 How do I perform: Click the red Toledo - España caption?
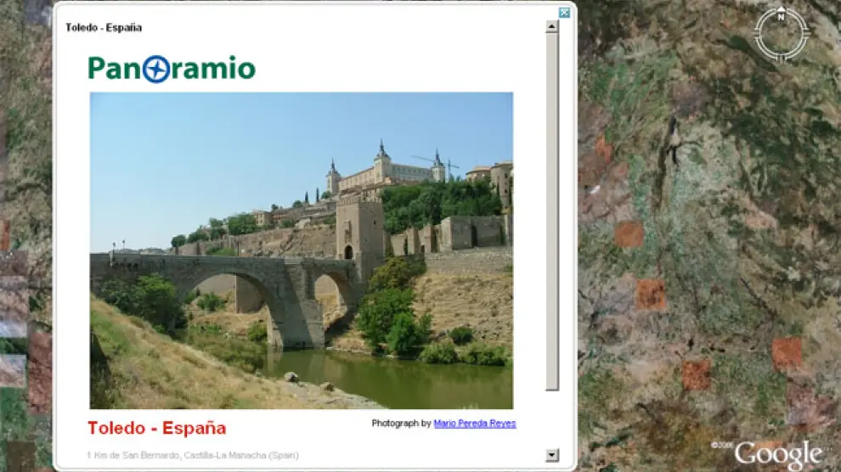[x=156, y=428]
